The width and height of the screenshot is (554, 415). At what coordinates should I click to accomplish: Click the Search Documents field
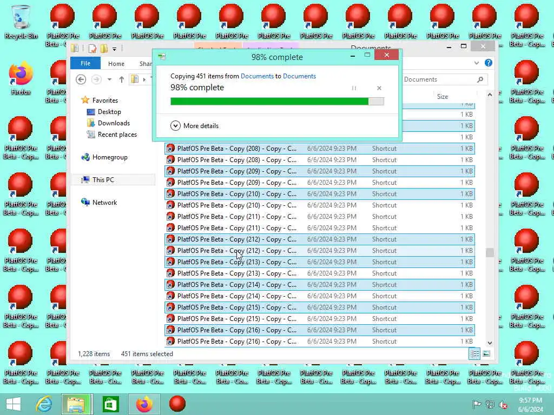coord(445,79)
